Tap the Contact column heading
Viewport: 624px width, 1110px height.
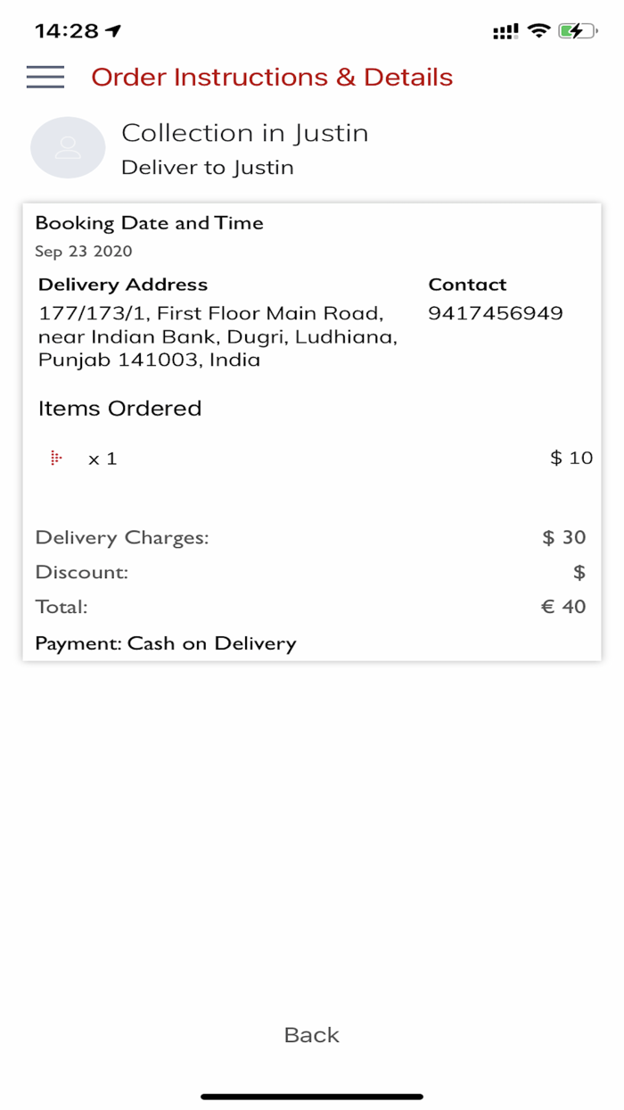point(467,285)
